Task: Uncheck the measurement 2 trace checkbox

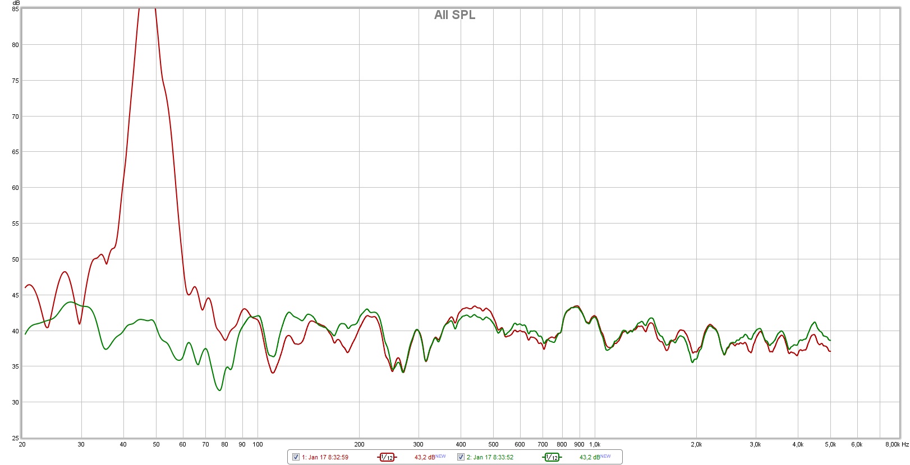Action: [461, 457]
